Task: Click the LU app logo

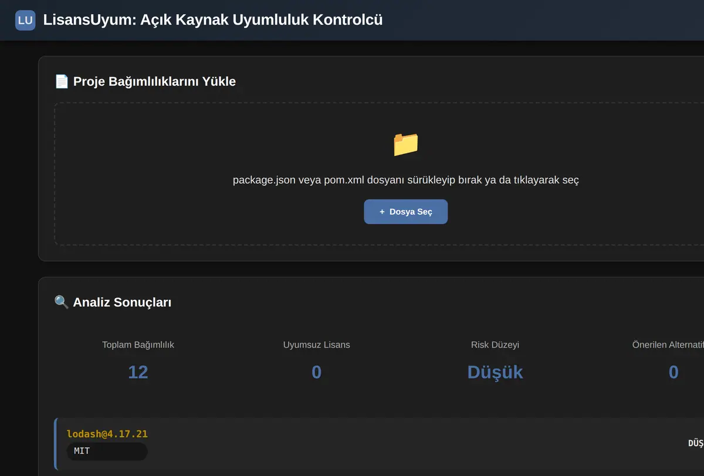Action: tap(25, 20)
